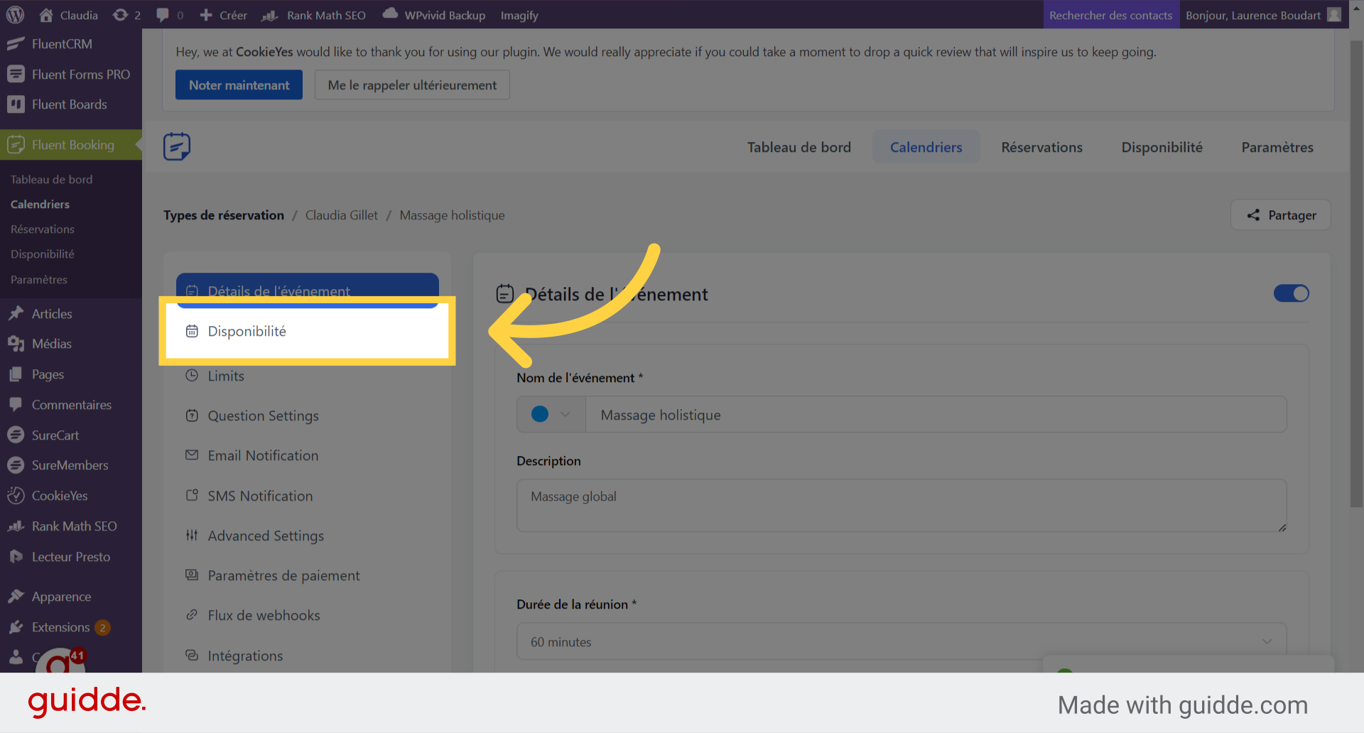
Task: Click the link icon for Flux de webhooks
Action: [x=192, y=615]
